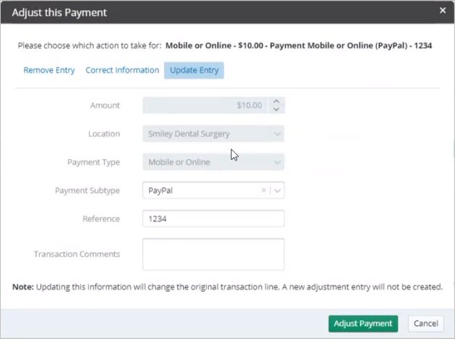Screen dimensions: 455x339
Task: Click the Mobile or Online payment type box
Action: point(213,162)
